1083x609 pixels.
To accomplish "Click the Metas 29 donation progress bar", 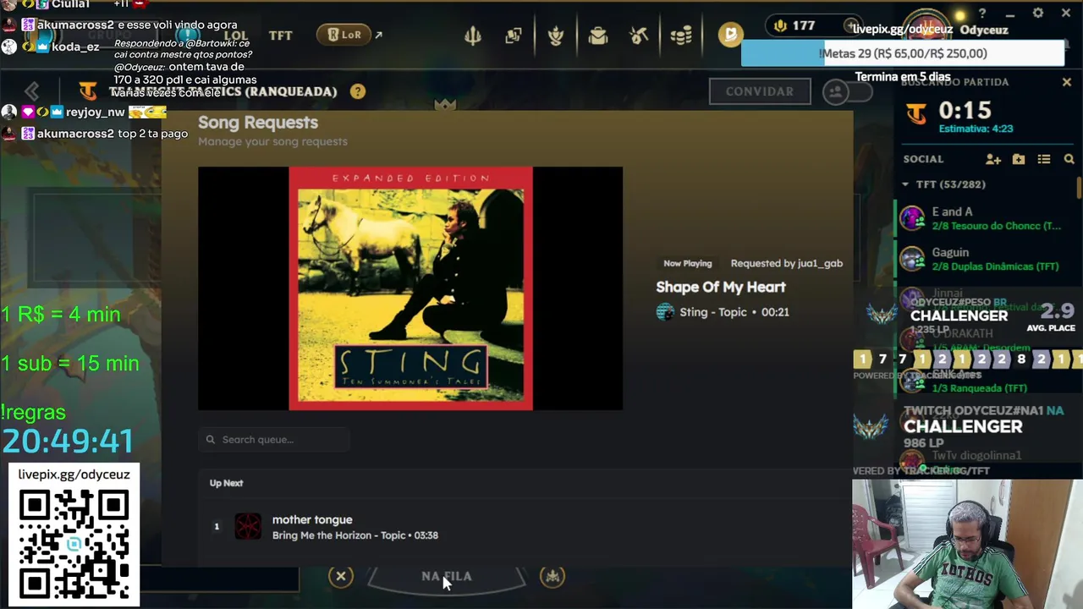I will click(x=903, y=53).
